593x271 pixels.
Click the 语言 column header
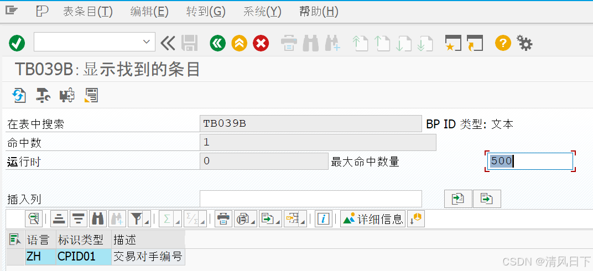point(40,239)
